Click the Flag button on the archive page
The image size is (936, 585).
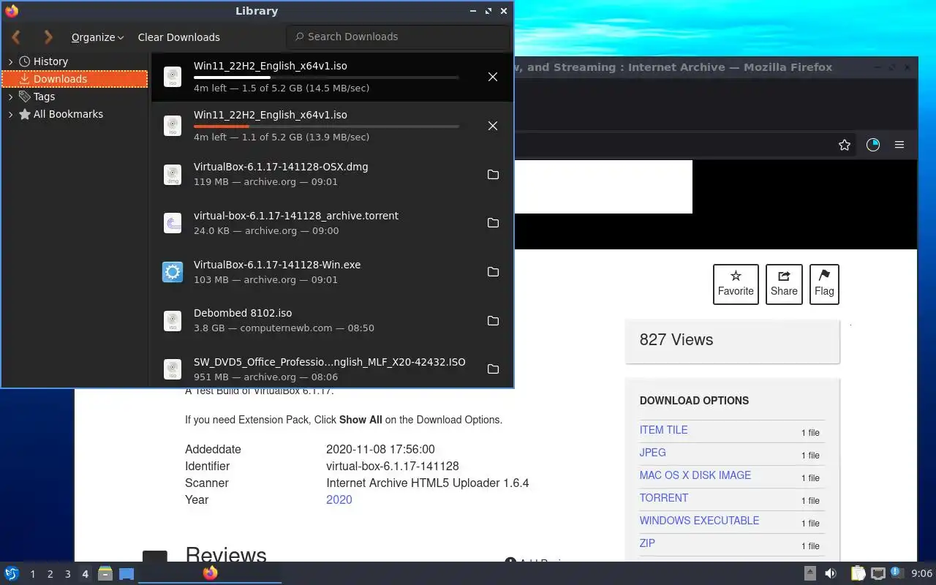pyautogui.click(x=824, y=284)
